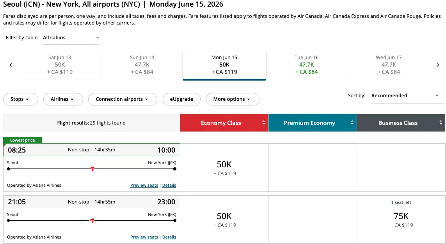The width and height of the screenshot is (446, 244).
Task: Open the Filter by cabin dropdown
Action: point(71,38)
